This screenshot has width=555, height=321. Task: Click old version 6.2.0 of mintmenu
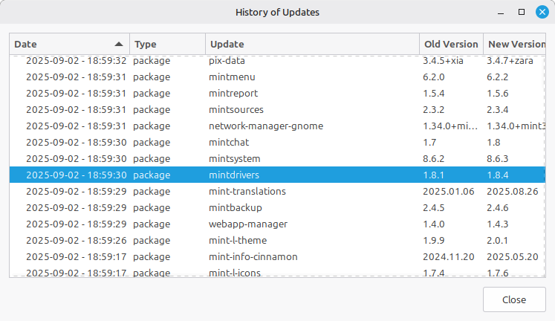(434, 77)
